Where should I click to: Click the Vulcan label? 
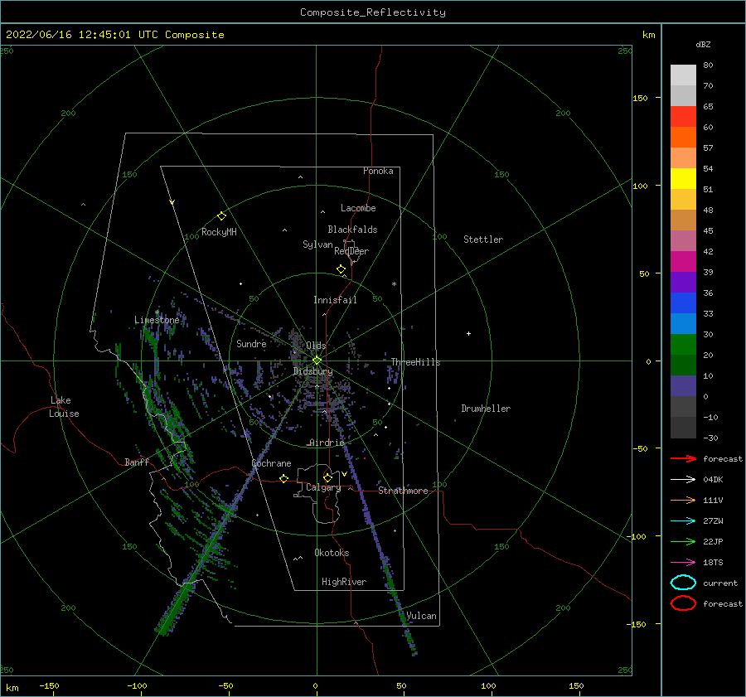pyautogui.click(x=421, y=616)
